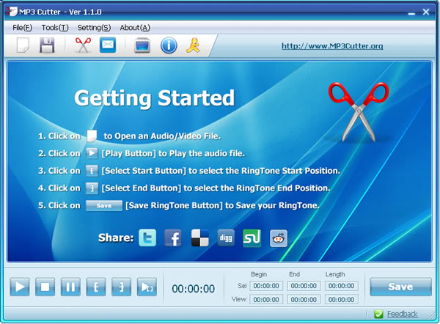Click the blue info icon in toolbar

tap(169, 45)
